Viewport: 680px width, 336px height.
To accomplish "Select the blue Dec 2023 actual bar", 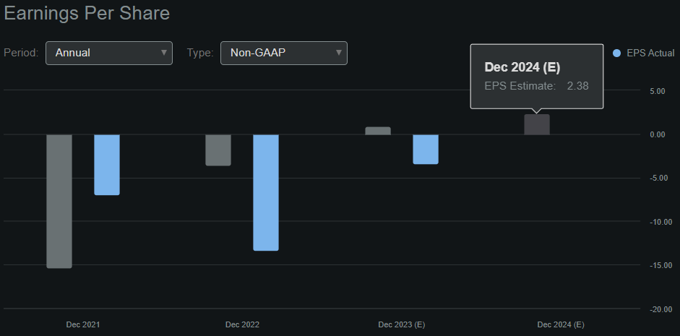I will click(426, 150).
